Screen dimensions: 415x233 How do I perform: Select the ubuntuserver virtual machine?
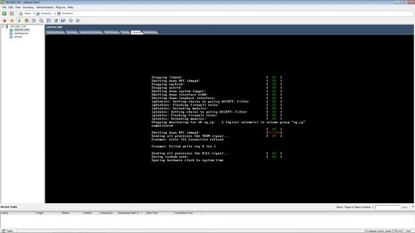click(x=21, y=34)
